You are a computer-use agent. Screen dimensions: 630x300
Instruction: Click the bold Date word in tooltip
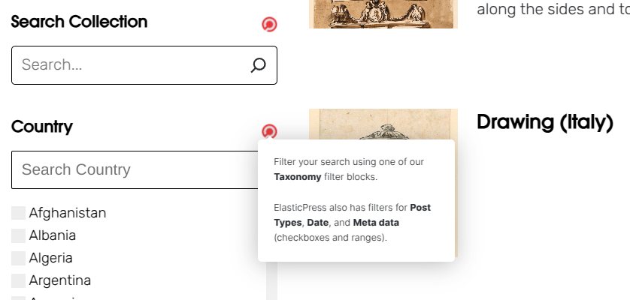click(x=317, y=222)
